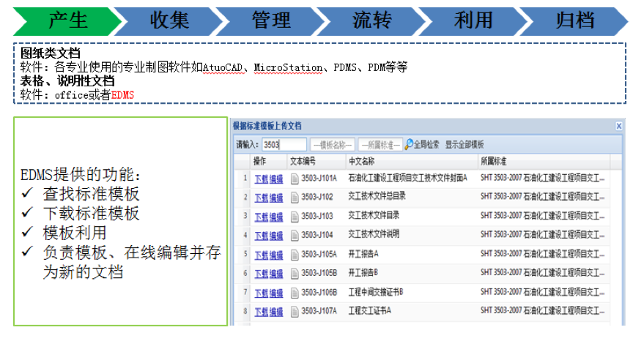633x341 pixels.
Task: Select the 收集 stage in process bar
Action: click(169, 20)
